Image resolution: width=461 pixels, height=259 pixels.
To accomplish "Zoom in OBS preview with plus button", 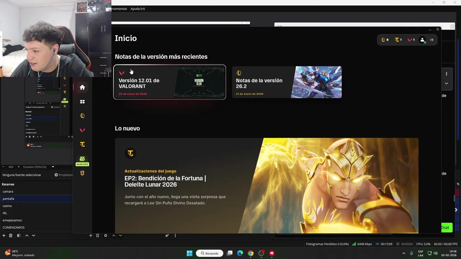I will (18, 167).
